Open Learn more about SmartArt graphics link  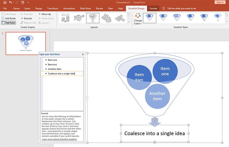tap(59, 139)
